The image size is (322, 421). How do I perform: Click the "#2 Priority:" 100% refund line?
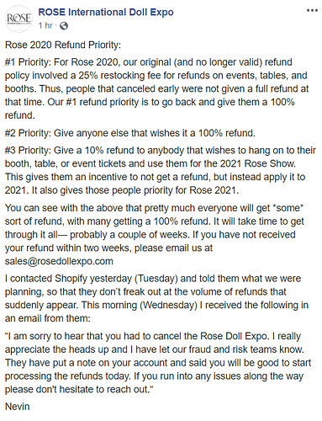130,133
